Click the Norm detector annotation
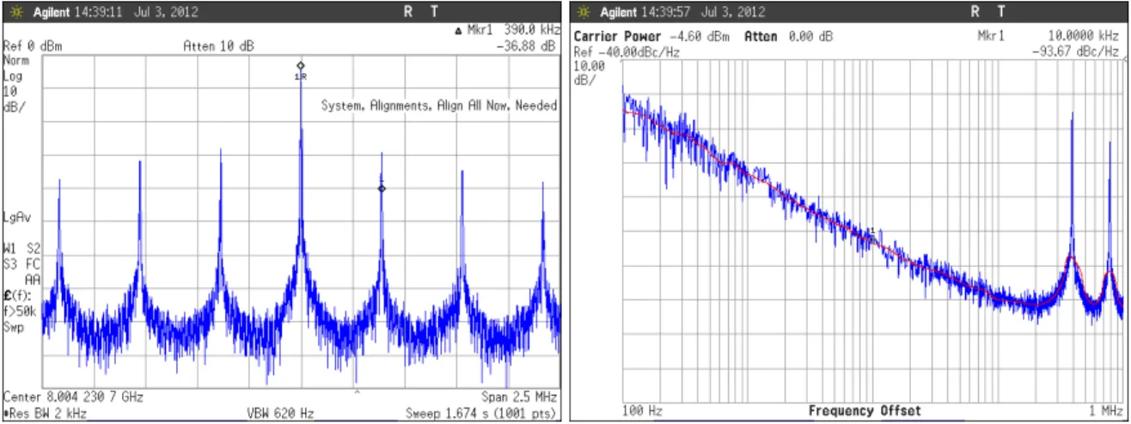The height and width of the screenshot is (424, 1131). pos(15,61)
